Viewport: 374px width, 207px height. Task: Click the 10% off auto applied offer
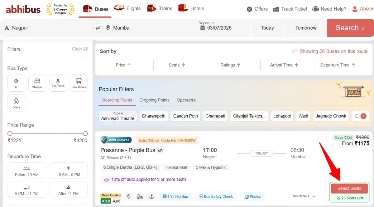[x=145, y=180]
